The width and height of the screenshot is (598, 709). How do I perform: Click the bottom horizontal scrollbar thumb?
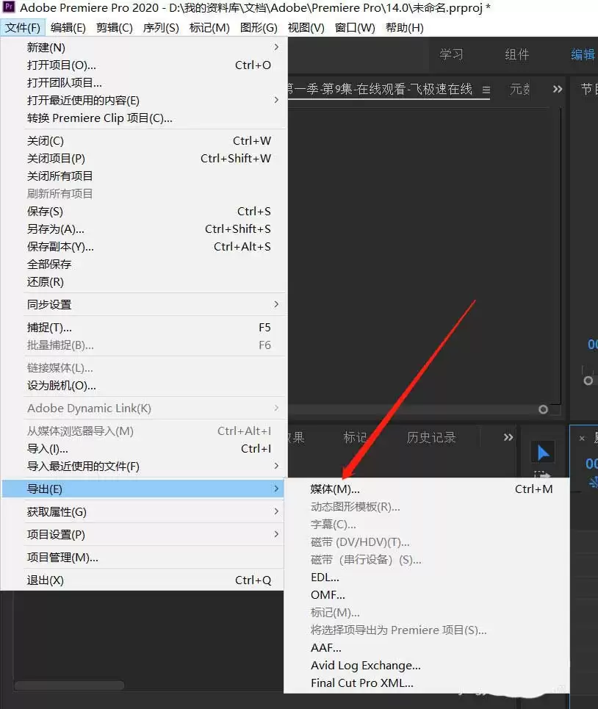pyautogui.click(x=69, y=685)
